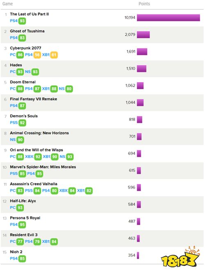Screen dimensions: 205x274
Task: Select Cyberpunk 2077 PS4 score badge 56
Action: [x=37, y=55]
